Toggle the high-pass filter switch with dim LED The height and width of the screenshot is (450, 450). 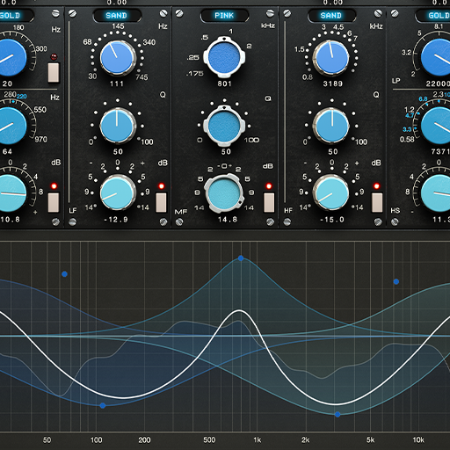click(x=54, y=72)
